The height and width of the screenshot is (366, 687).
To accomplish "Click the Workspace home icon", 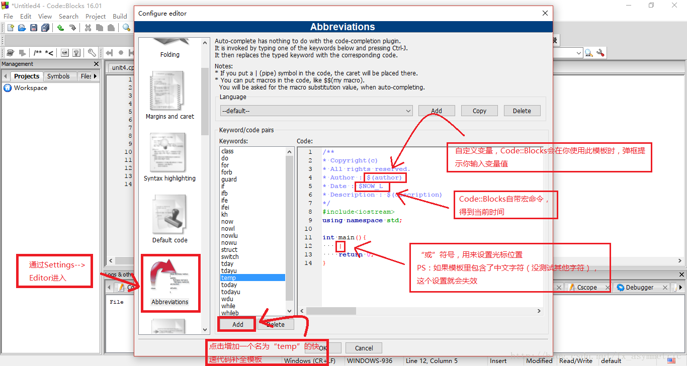I will click(x=8, y=88).
